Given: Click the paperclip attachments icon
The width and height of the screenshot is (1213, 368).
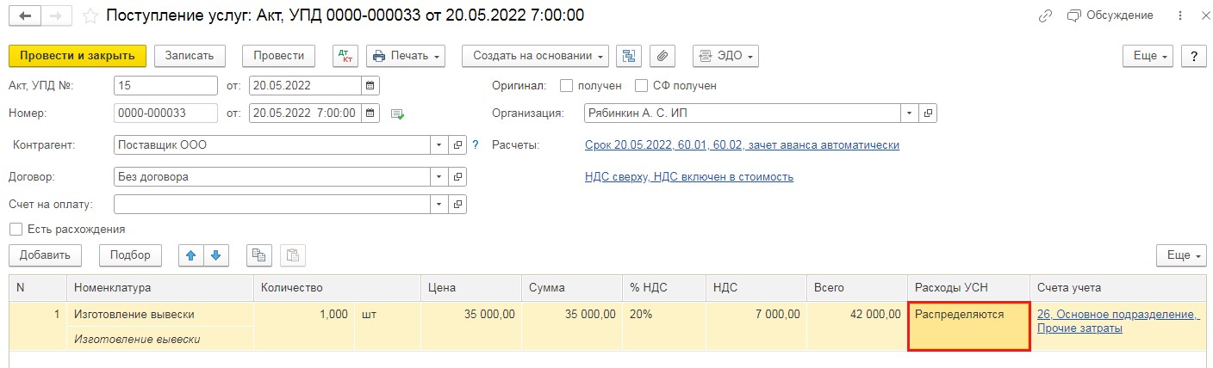Looking at the screenshot, I should pyautogui.click(x=662, y=56).
